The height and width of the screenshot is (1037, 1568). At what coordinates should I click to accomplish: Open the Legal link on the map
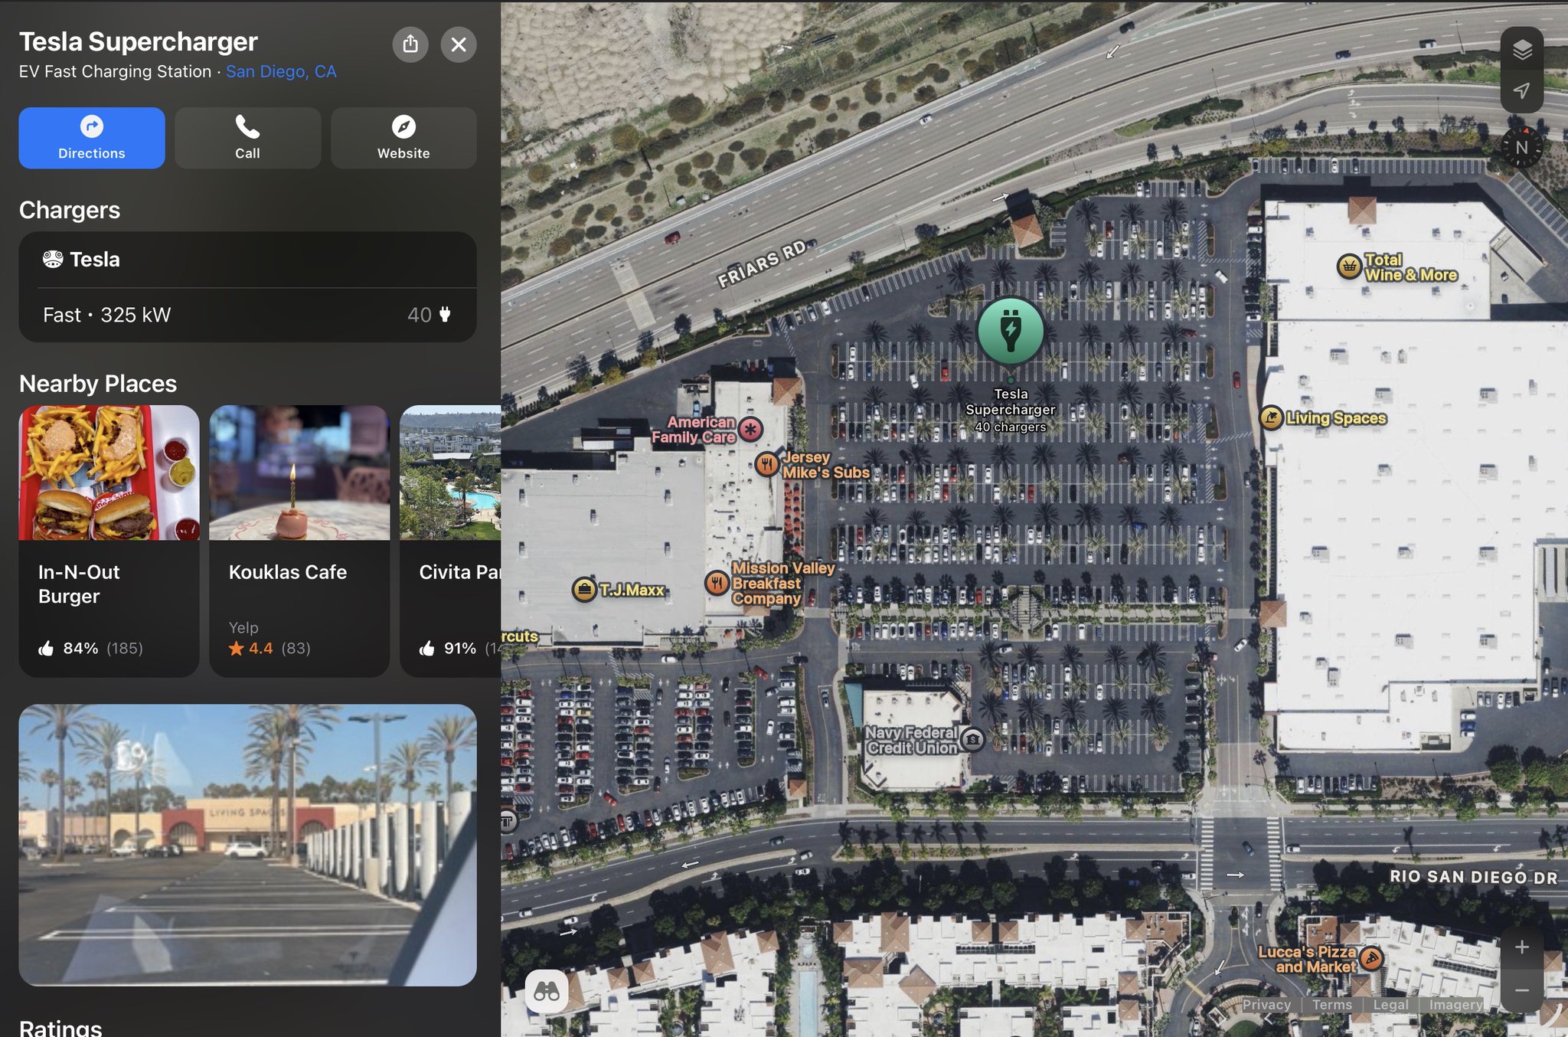click(x=1390, y=1005)
